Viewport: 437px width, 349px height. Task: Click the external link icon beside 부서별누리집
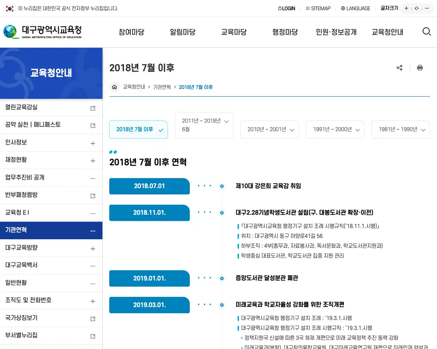pyautogui.click(x=93, y=336)
